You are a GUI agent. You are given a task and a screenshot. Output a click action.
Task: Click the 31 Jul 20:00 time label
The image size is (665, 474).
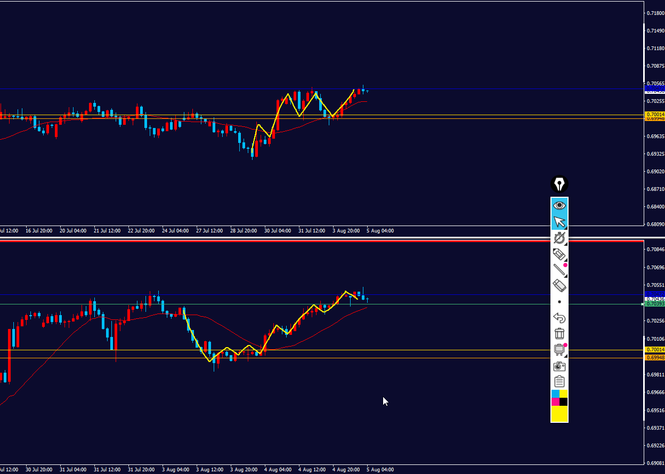[141, 470]
